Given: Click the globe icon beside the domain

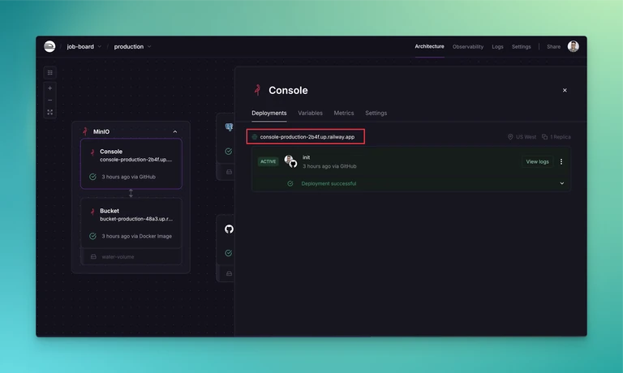Looking at the screenshot, I should click(255, 137).
